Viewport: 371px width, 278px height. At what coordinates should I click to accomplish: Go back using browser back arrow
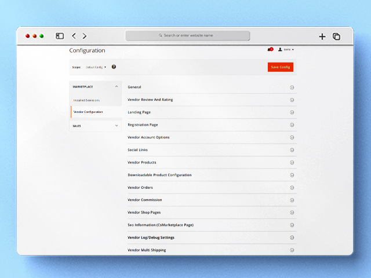74,36
